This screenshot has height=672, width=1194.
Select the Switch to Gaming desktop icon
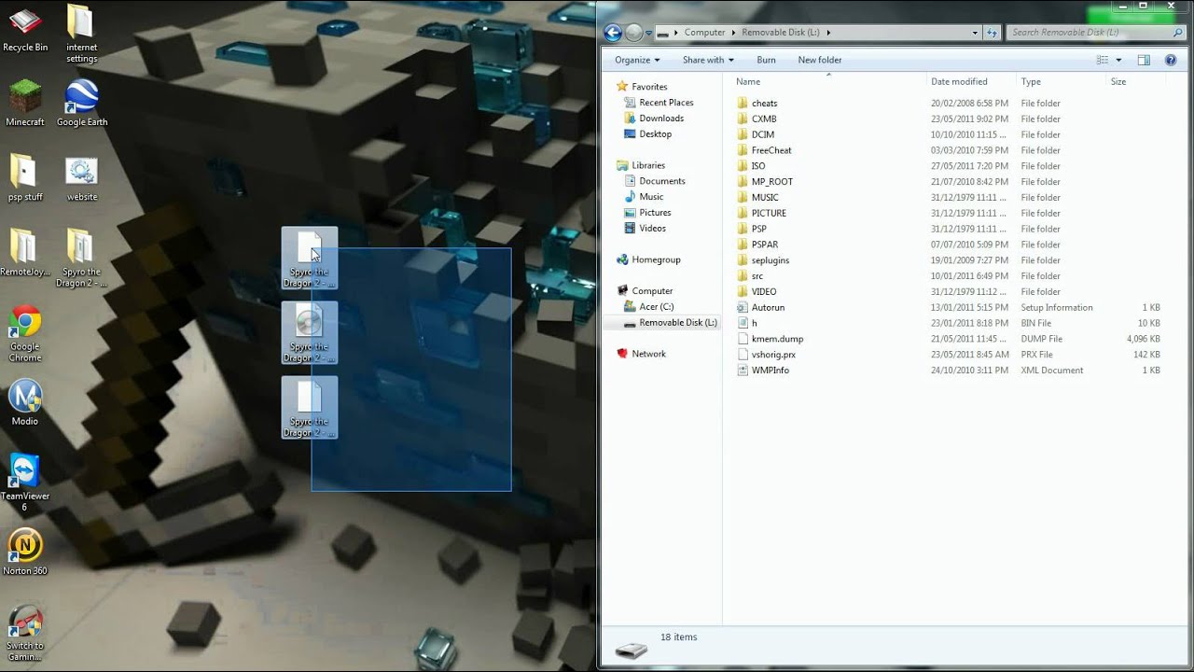[x=25, y=632]
